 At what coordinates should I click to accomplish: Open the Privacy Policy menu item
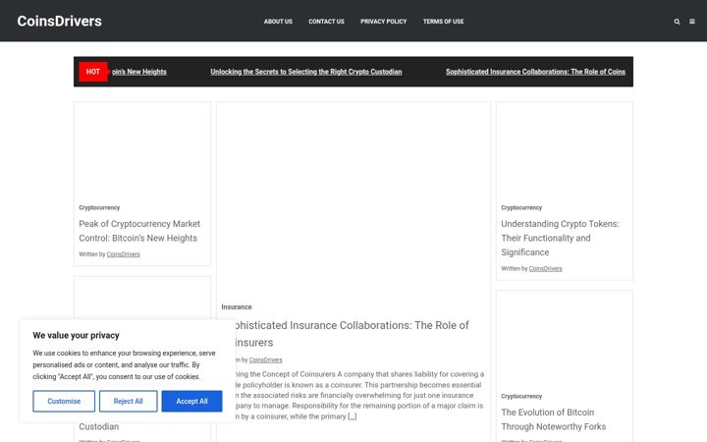[x=384, y=22]
